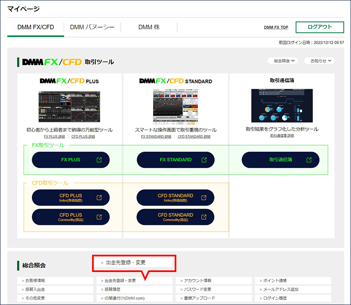Launch CFD PLUS Index(株価指数)
The image size is (351, 305).
(x=71, y=197)
